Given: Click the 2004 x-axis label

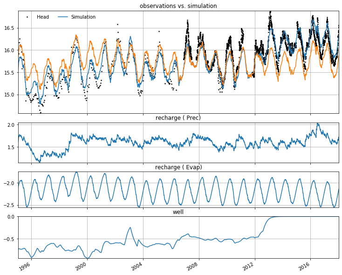Looking at the screenshot, I should (136, 266).
